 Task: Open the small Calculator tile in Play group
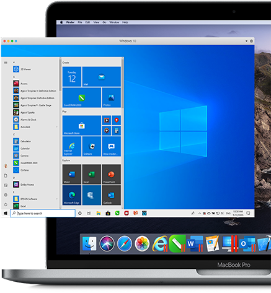click(117, 131)
